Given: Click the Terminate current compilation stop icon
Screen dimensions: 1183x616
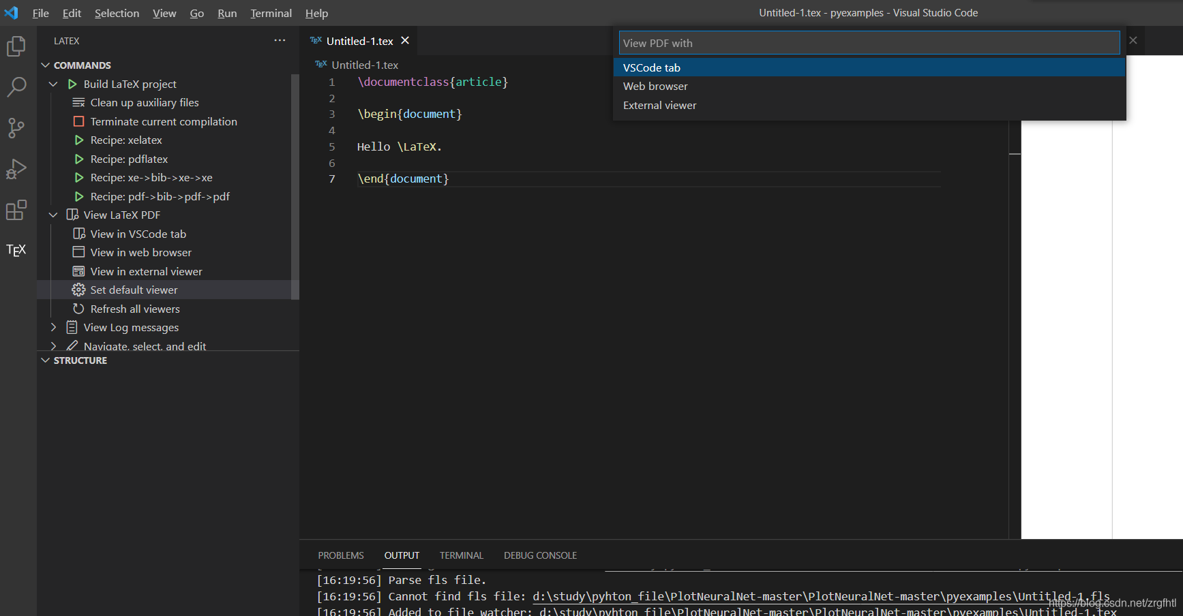Looking at the screenshot, I should tap(79, 121).
